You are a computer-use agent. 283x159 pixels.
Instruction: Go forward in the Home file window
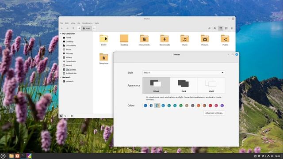(x=67, y=28)
